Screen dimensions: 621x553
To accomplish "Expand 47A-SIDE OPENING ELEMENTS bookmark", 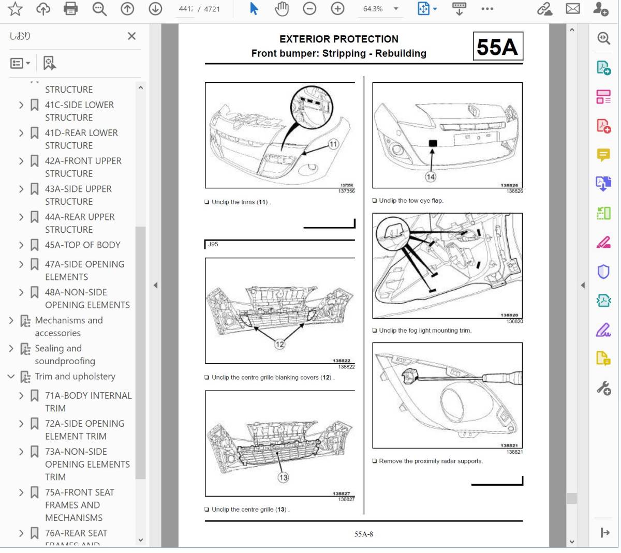I will tap(21, 264).
